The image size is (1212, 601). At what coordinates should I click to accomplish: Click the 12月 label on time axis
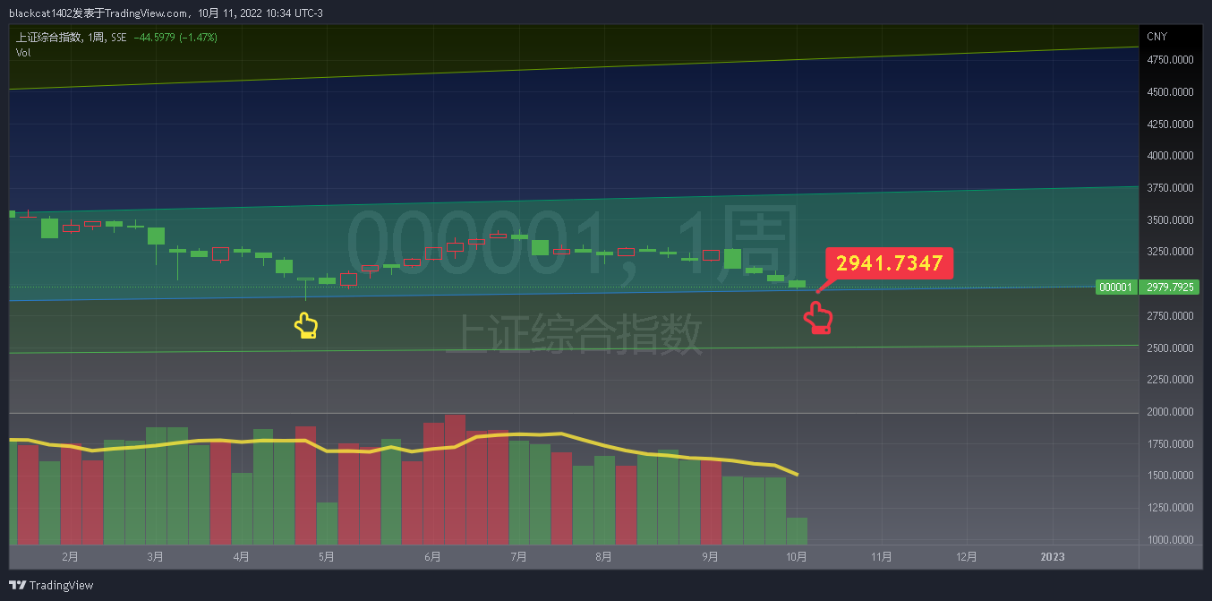click(x=967, y=557)
